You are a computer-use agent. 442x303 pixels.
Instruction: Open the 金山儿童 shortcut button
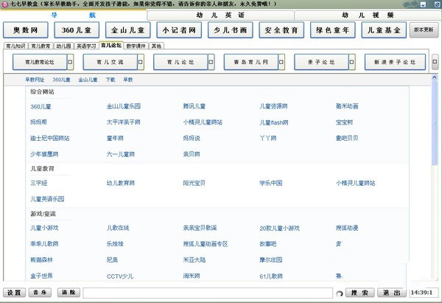tap(128, 30)
